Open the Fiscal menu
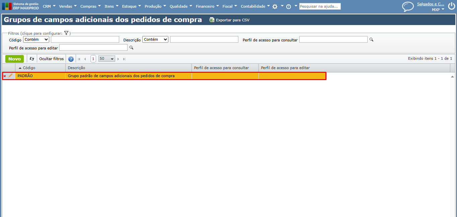457x217 pixels. point(230,6)
